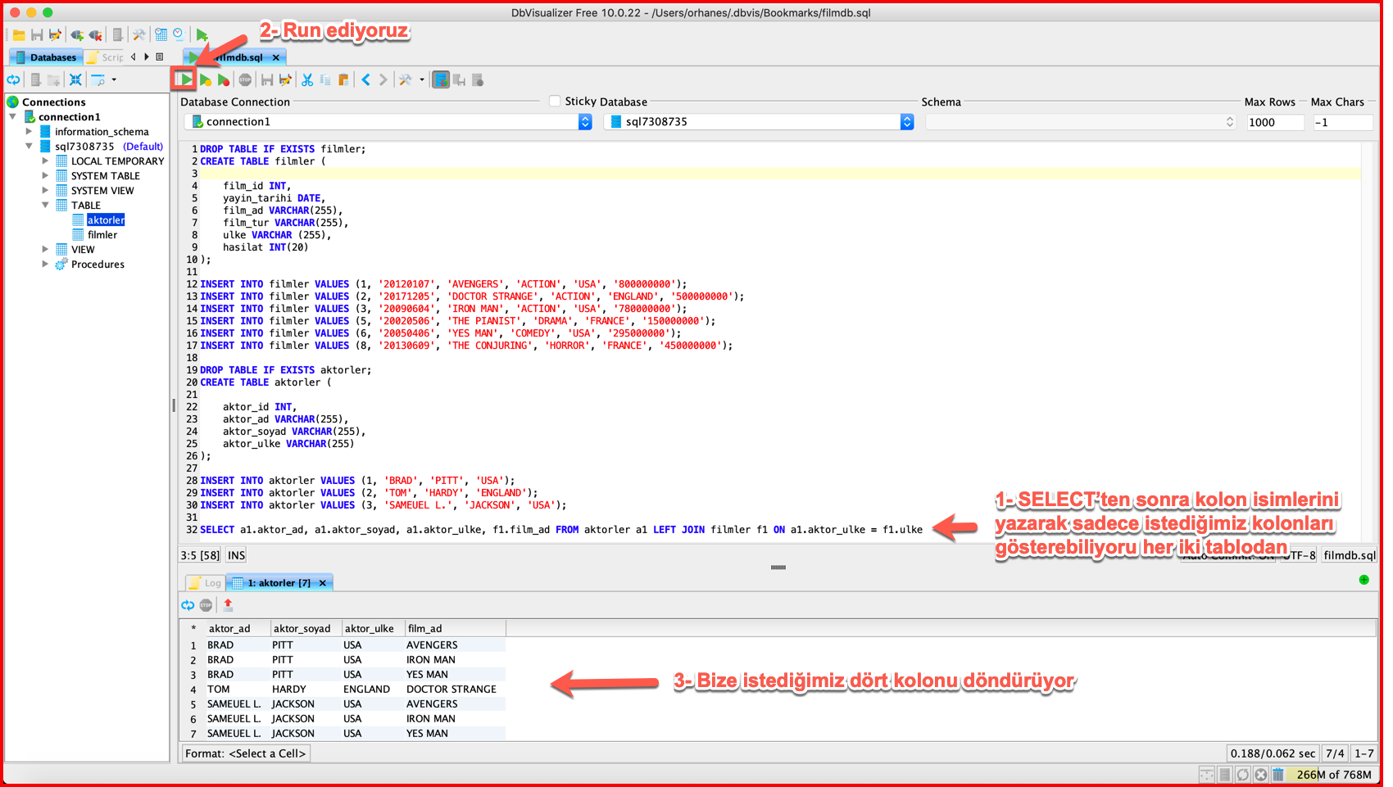Click the collapse-all icon in Databases toolbar
This screenshot has height=787, width=1393.
75,79
